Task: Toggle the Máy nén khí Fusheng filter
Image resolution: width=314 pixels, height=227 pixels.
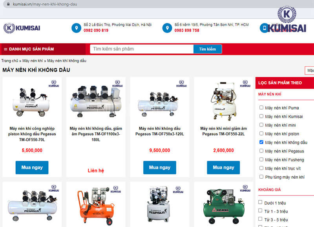Action: pos(261,159)
